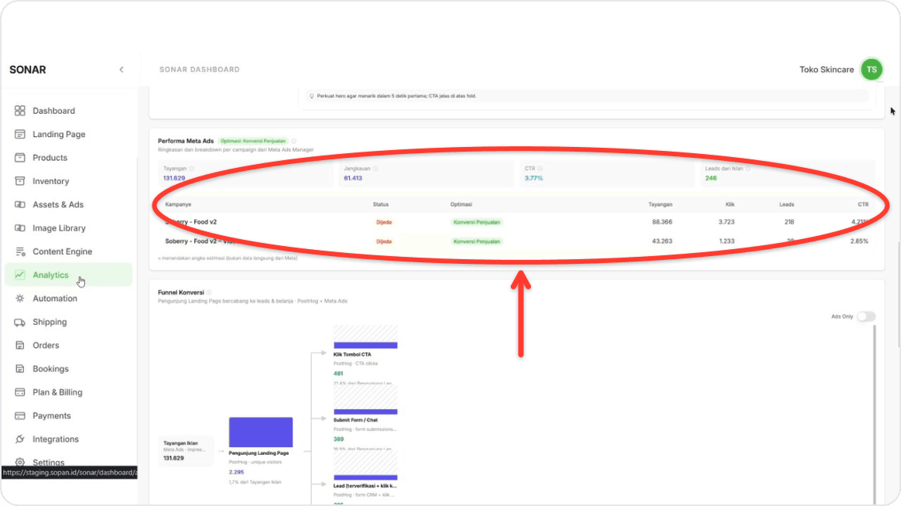Viewport: 901px width, 506px height.
Task: Click Dijeda status in the 88.366 row
Action: coord(384,222)
